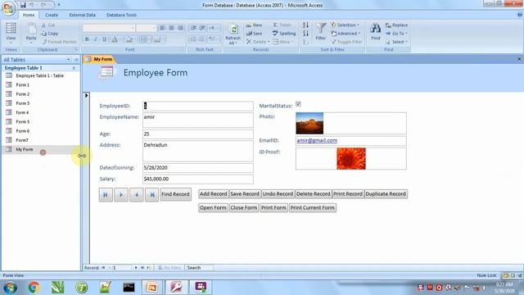
Task: Expand the Selection filter dropdown
Action: (346, 25)
